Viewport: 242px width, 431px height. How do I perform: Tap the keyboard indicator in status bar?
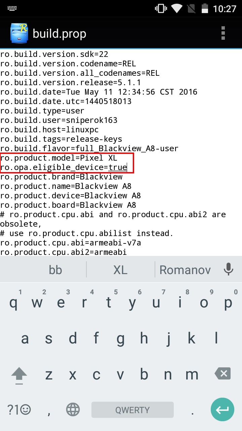12,8
